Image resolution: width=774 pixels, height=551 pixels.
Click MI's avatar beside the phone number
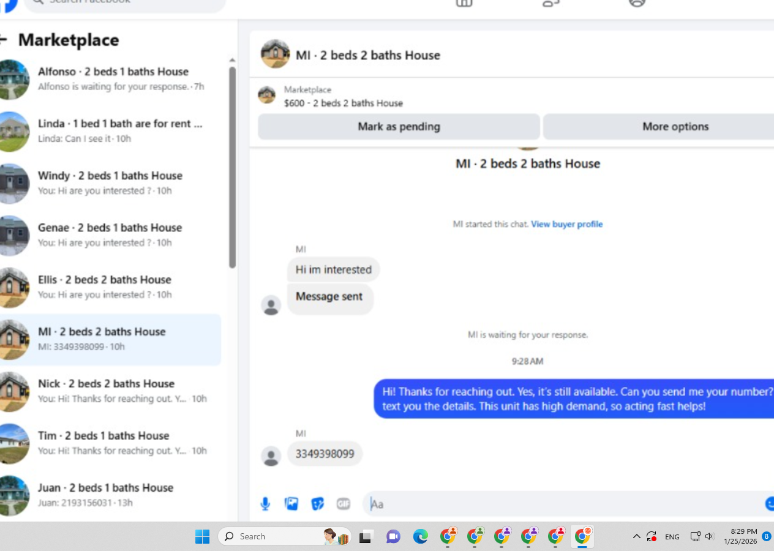coord(271,456)
